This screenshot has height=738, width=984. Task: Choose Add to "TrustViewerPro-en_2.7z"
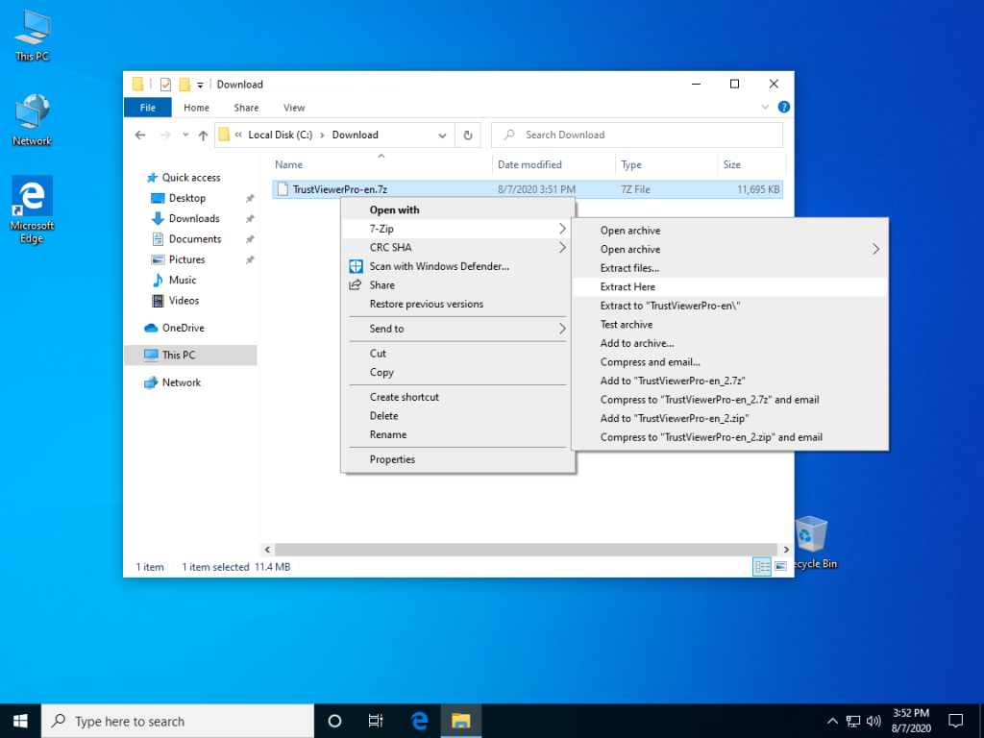(730, 381)
